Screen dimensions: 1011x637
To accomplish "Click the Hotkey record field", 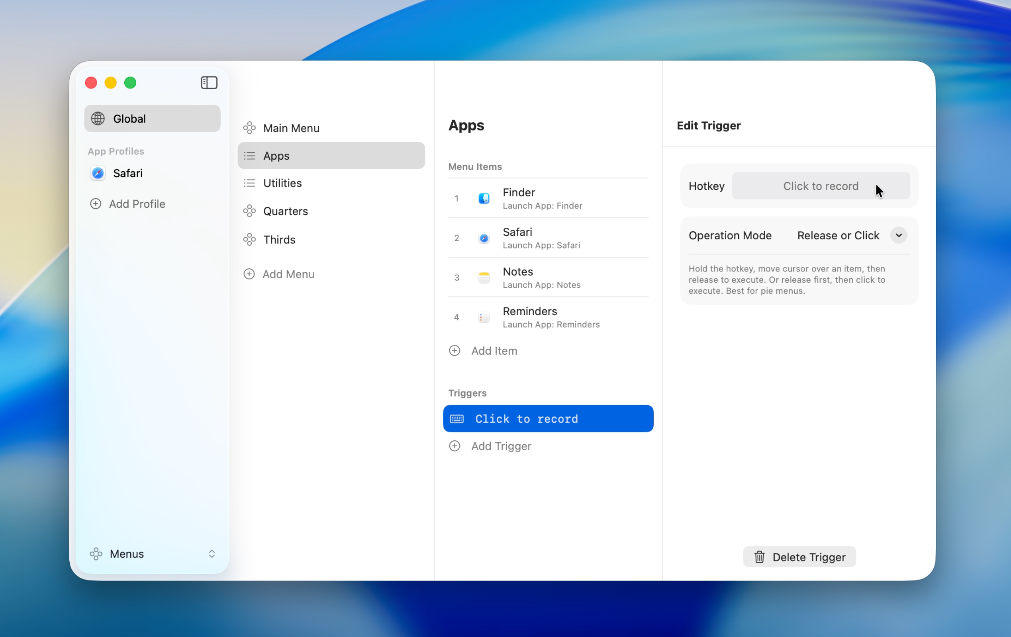I will coord(820,186).
